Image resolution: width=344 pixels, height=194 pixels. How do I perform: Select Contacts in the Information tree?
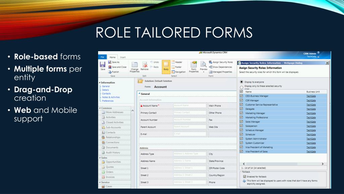[x=106, y=94]
